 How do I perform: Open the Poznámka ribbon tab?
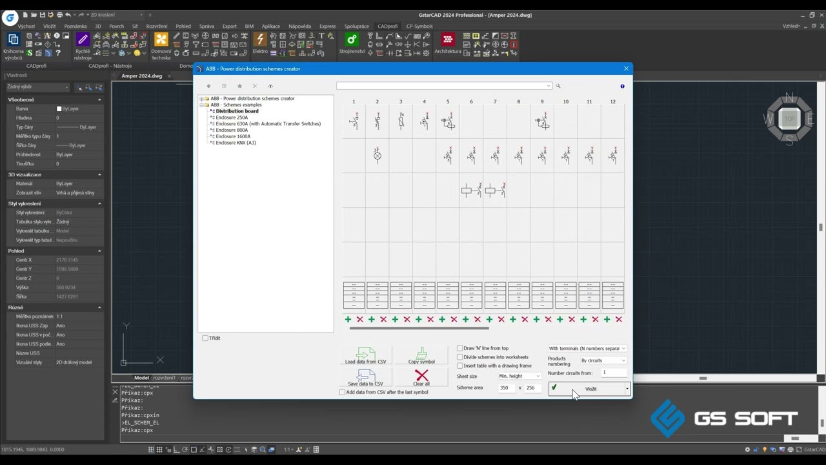76,26
